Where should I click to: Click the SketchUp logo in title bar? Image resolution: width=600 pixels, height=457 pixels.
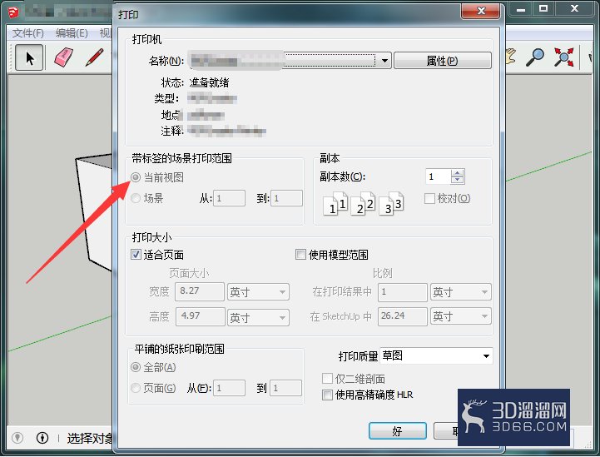tap(13, 12)
